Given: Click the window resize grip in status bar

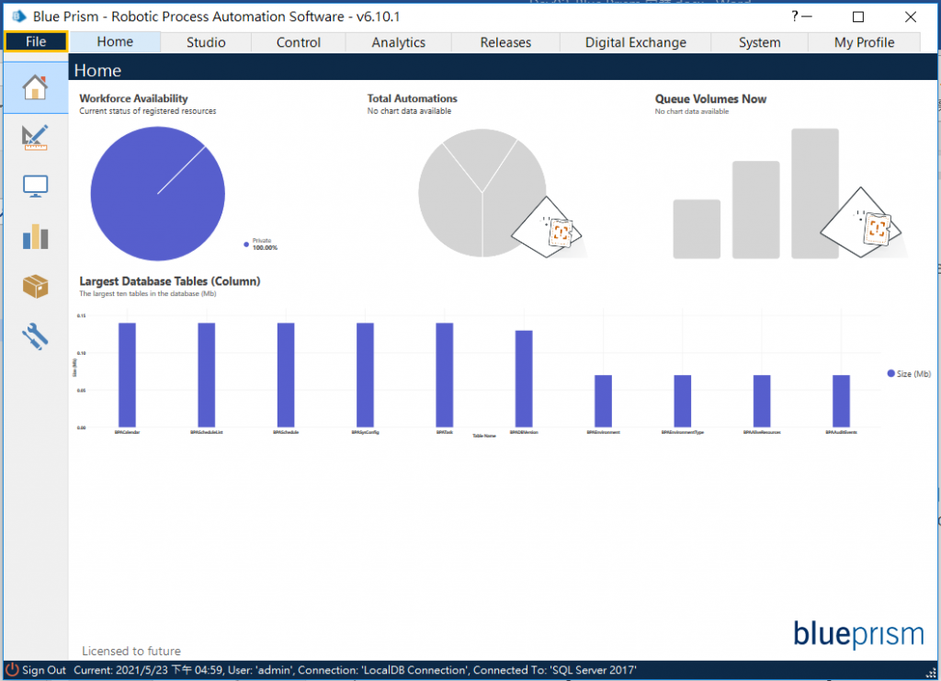Looking at the screenshot, I should 931,673.
